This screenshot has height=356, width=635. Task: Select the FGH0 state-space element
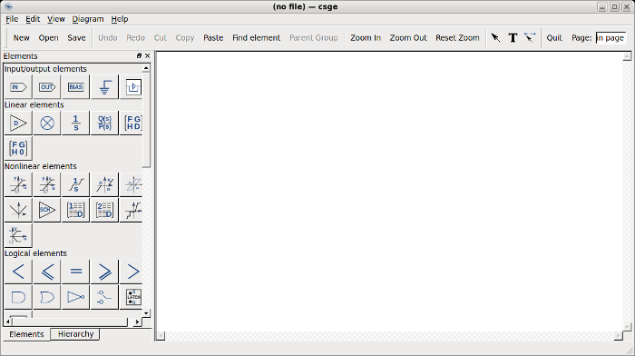(x=18, y=148)
